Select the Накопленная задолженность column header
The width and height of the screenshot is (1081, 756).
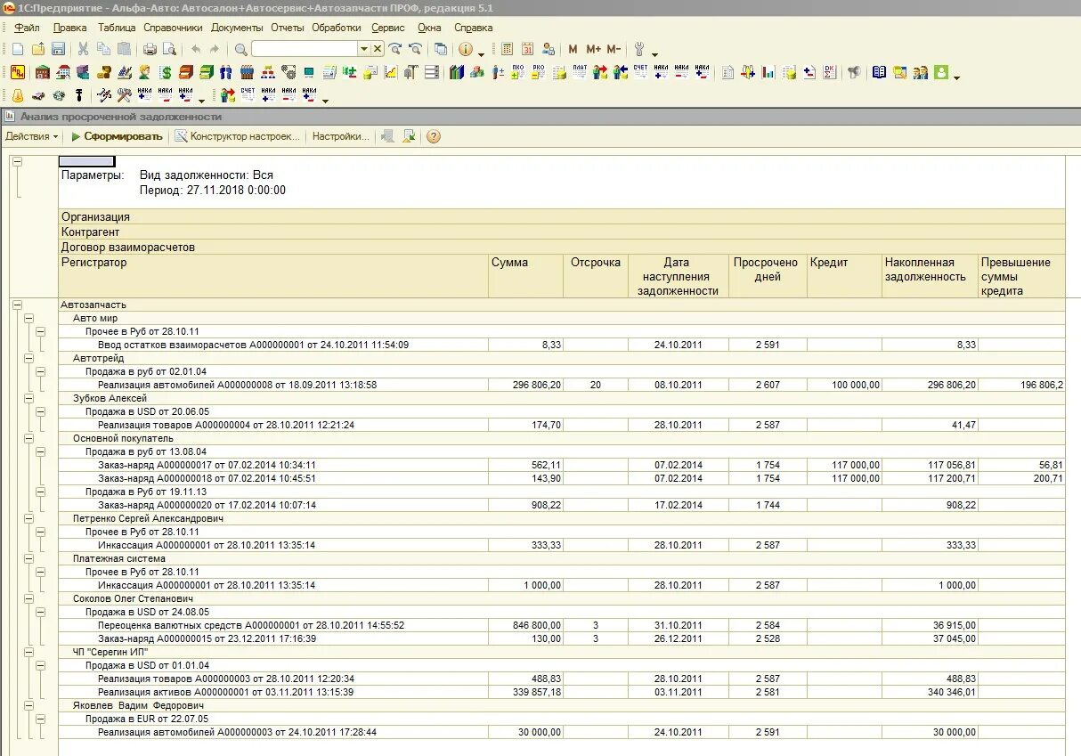[x=930, y=276]
